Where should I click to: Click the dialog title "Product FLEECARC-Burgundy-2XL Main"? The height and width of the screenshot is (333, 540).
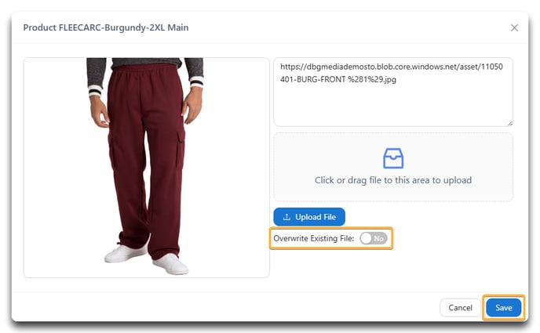point(106,27)
